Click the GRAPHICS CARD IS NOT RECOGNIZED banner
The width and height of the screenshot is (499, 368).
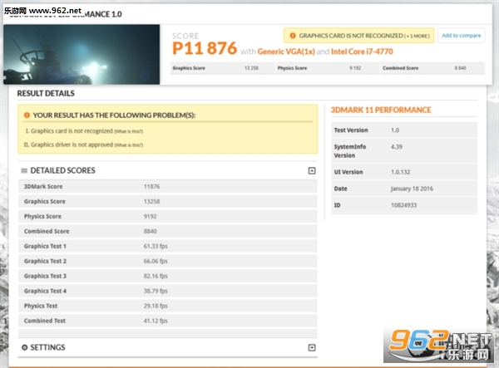click(x=359, y=36)
